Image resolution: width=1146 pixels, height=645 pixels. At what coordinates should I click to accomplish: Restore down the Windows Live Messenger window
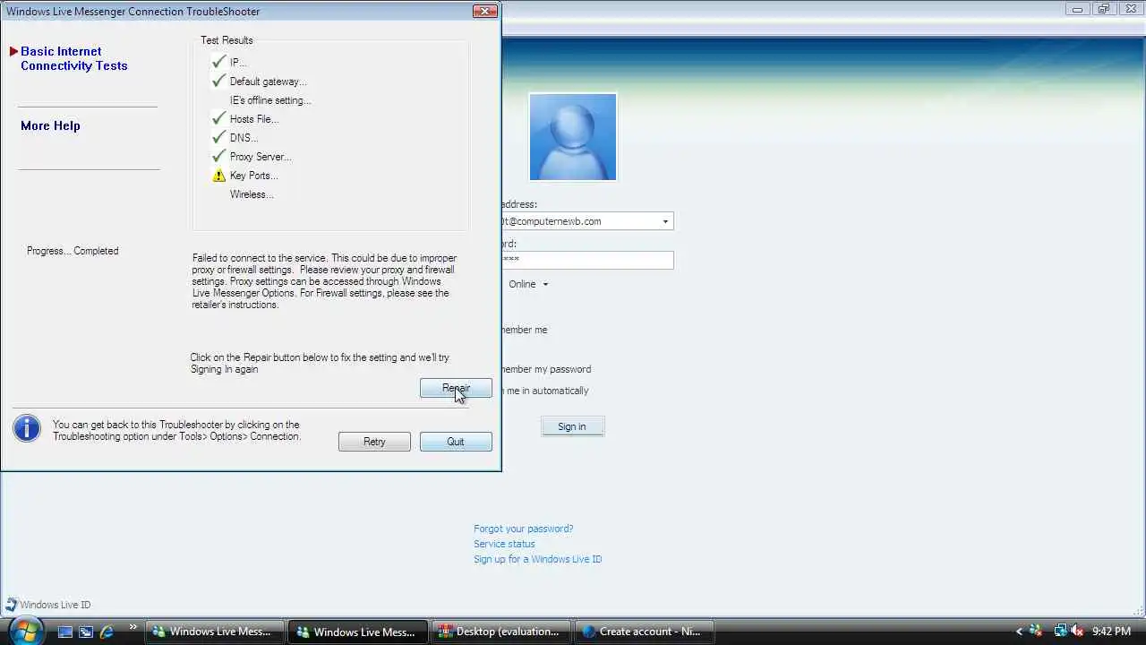click(x=1103, y=9)
